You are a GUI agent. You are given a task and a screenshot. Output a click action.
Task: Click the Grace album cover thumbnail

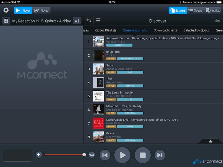(99, 137)
